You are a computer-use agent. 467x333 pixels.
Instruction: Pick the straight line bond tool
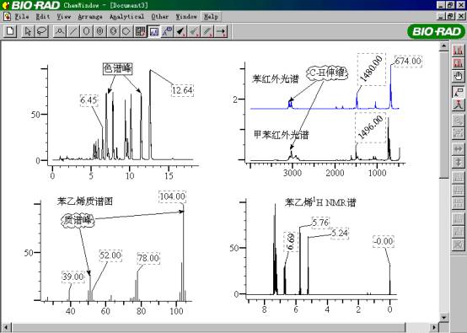coord(72,31)
